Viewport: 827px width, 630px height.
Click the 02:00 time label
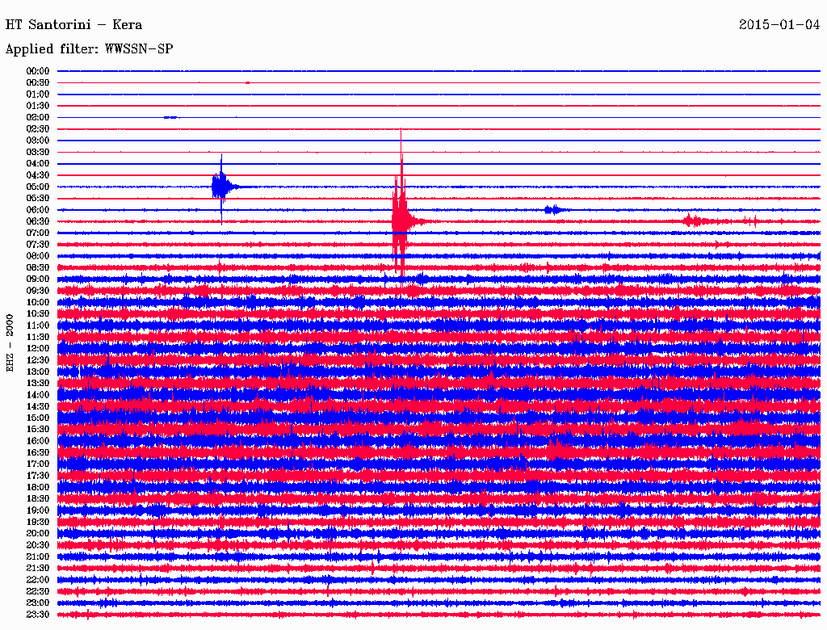[38, 118]
